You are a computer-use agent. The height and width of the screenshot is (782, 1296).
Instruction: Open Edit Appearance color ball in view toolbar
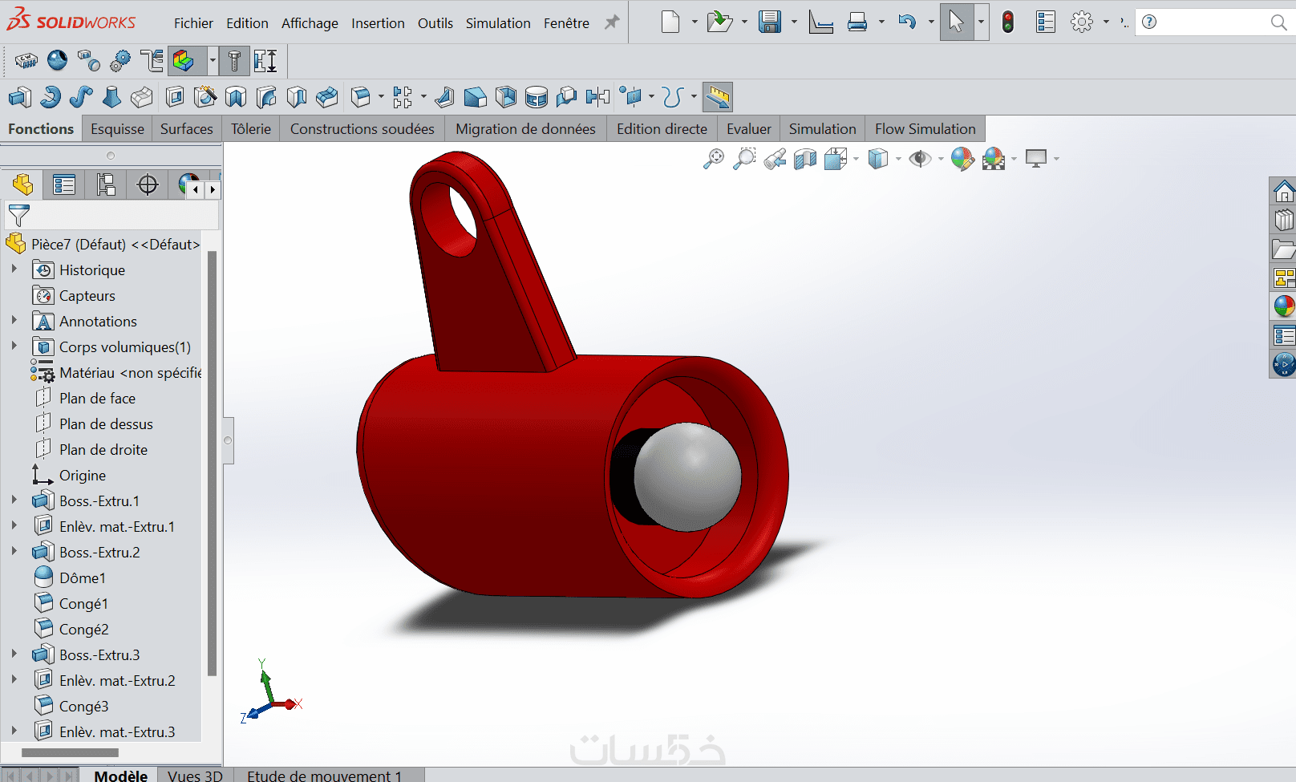(962, 159)
